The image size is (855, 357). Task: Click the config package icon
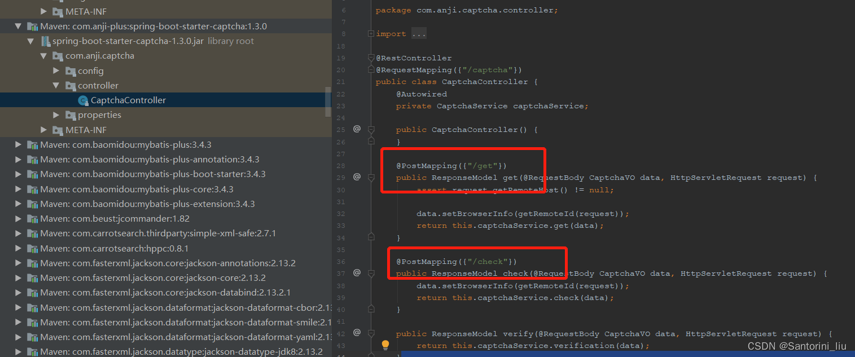[x=72, y=70]
